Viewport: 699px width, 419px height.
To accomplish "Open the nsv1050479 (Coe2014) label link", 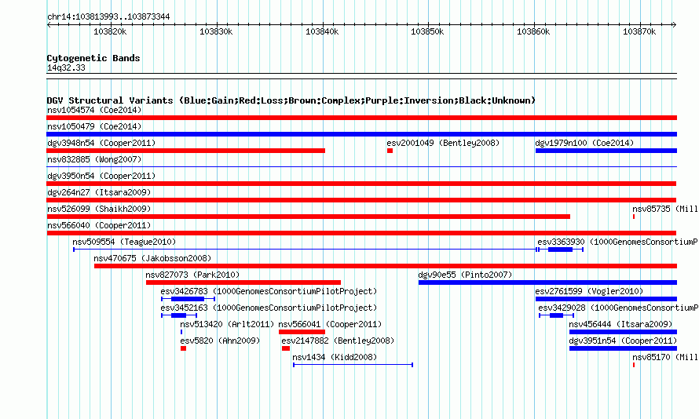I will (x=94, y=126).
